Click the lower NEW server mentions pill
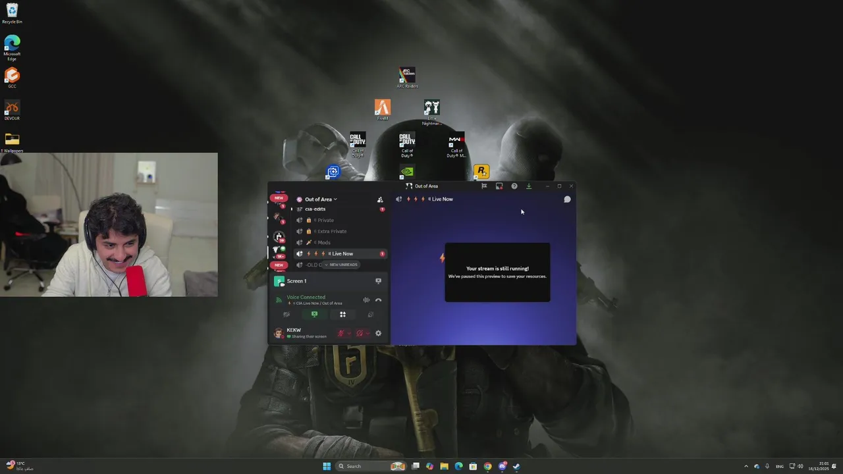This screenshot has height=474, width=843. coord(279,265)
